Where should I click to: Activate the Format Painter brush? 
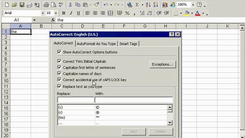pos(96,5)
